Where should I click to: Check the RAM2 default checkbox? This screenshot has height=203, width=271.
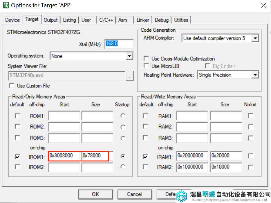click(145, 127)
